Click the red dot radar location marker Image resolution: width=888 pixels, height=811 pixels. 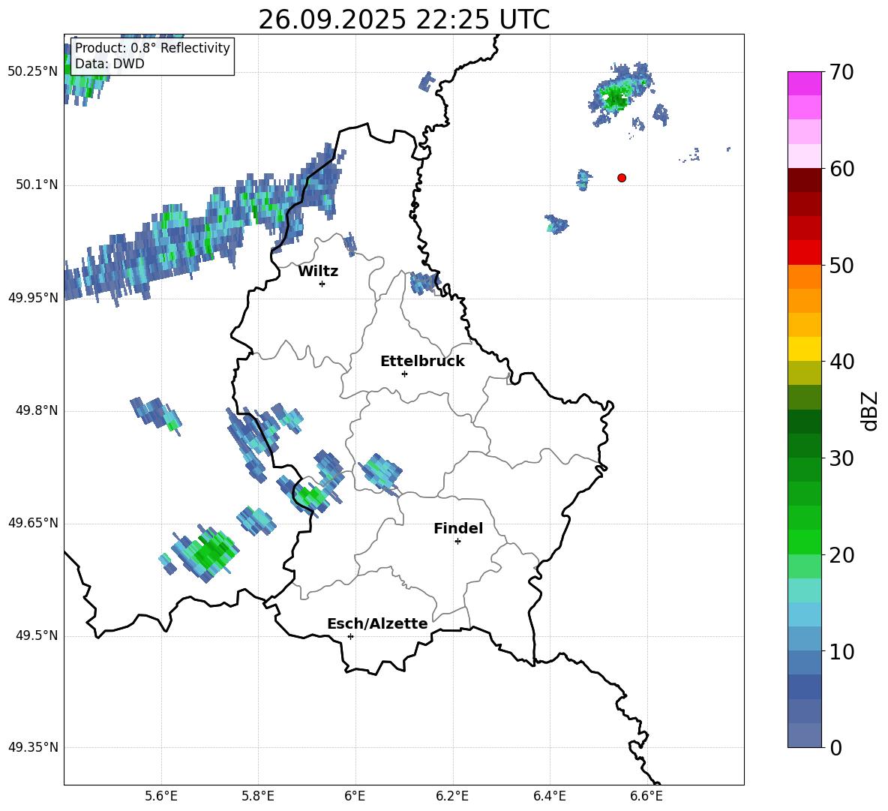point(621,178)
